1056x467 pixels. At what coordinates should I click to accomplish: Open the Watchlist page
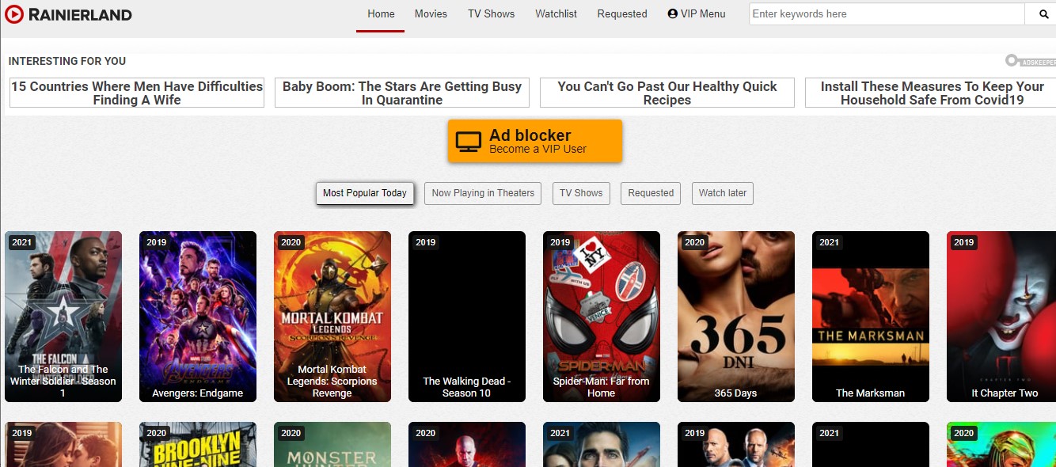coord(556,14)
